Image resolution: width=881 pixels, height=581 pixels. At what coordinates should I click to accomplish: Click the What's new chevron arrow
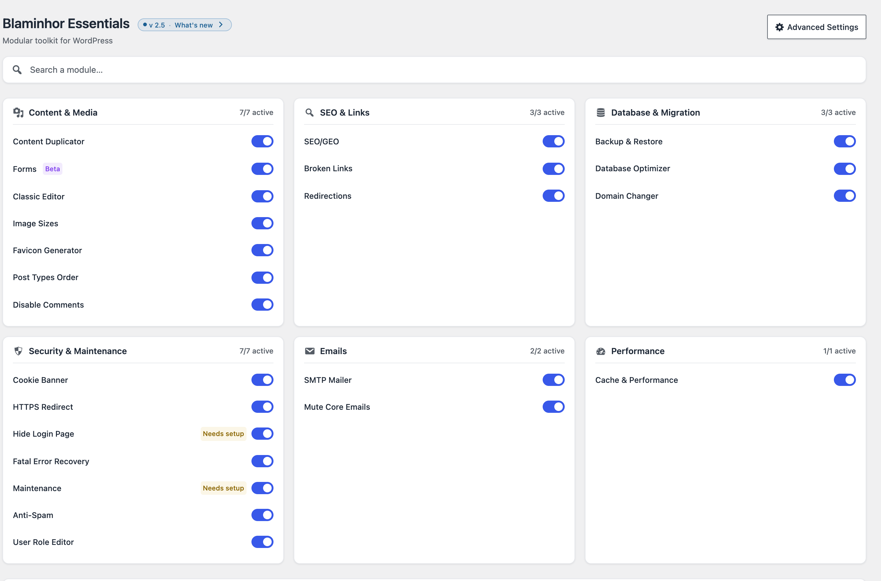221,24
